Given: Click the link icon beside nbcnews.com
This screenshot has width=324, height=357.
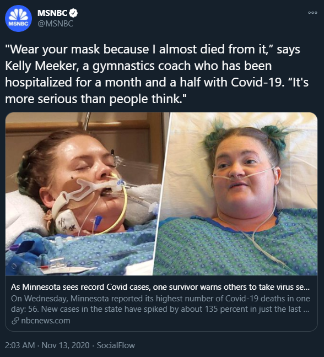Looking at the screenshot, I should pyautogui.click(x=15, y=321).
